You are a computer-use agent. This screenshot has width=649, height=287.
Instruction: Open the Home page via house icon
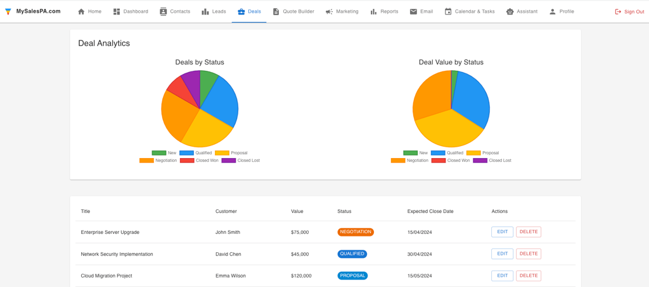[81, 11]
